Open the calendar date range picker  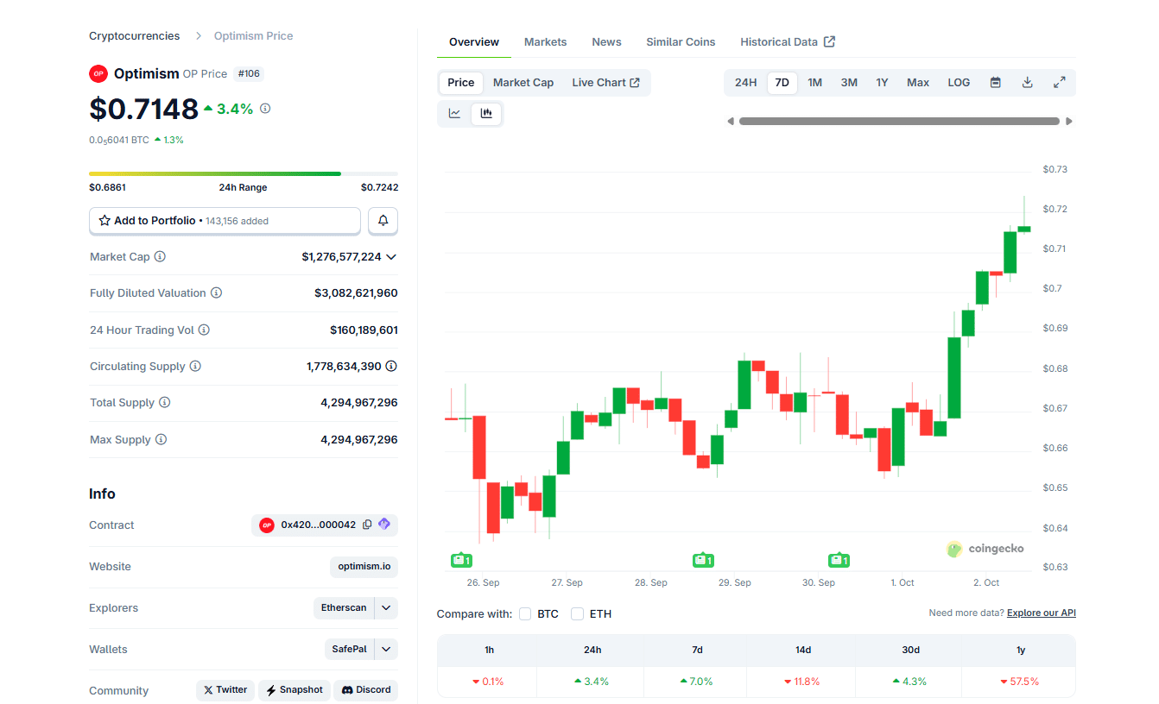[x=995, y=83]
